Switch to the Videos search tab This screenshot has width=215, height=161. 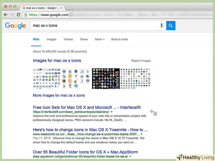click(68, 39)
